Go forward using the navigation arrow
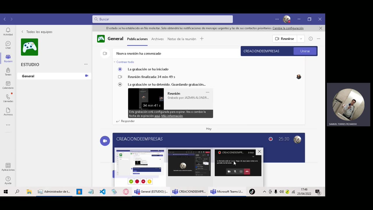This screenshot has width=373, height=210. pyautogui.click(x=12, y=19)
